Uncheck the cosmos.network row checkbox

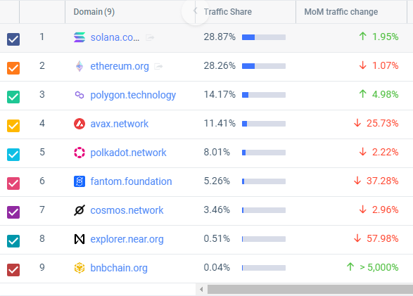(x=13, y=212)
